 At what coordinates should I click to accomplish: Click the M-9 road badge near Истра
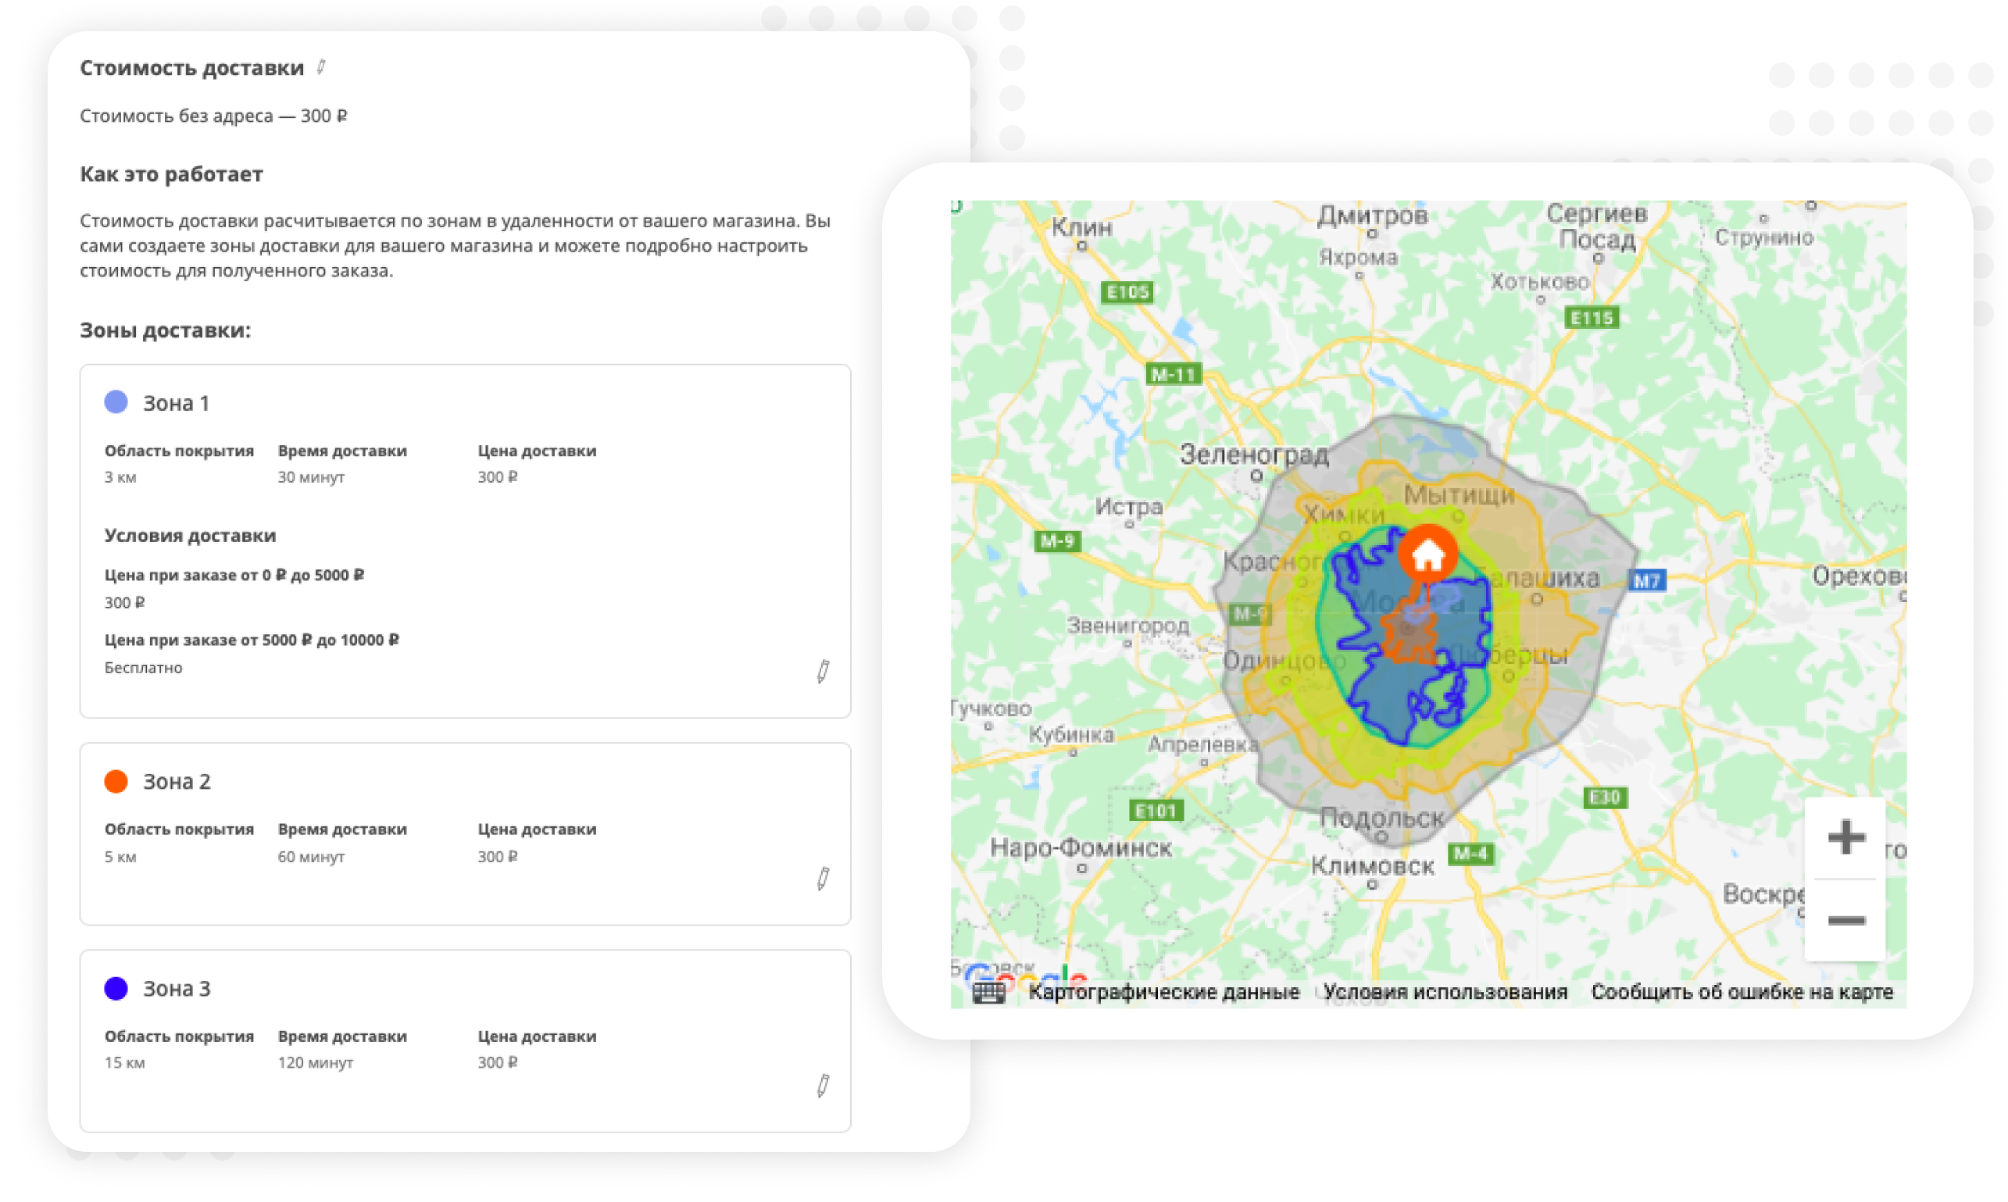point(1056,541)
